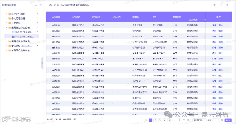
Task: Click the 二级分类 column header
Action: [x=56, y=17]
